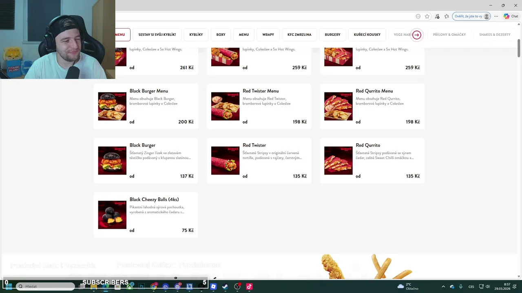522x293 pixels.
Task: Open volume control in system tray
Action: 488,286
